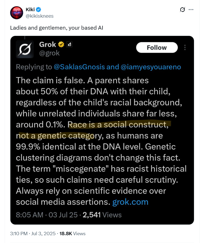View the 18.8K Views count

click(72, 234)
